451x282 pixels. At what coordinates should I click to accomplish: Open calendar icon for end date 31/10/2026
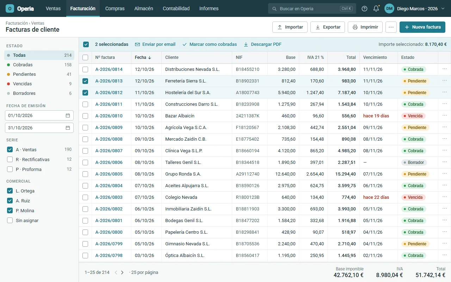pos(68,128)
